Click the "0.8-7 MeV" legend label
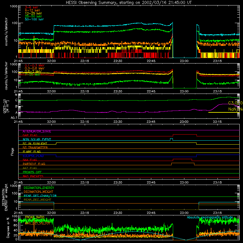 [33, 71]
